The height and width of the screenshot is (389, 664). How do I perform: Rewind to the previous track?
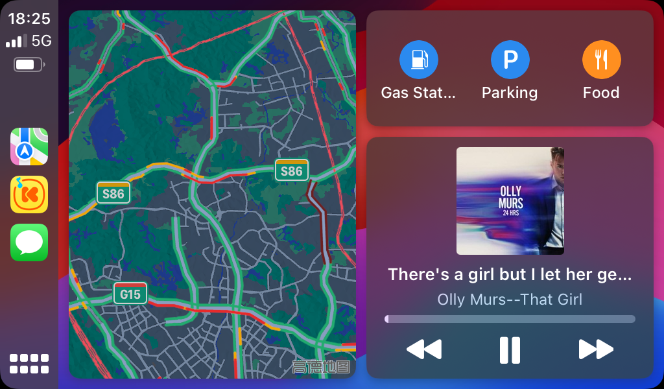424,349
